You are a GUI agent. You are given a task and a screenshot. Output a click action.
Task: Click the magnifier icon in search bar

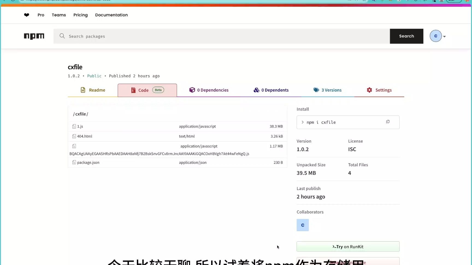click(62, 36)
